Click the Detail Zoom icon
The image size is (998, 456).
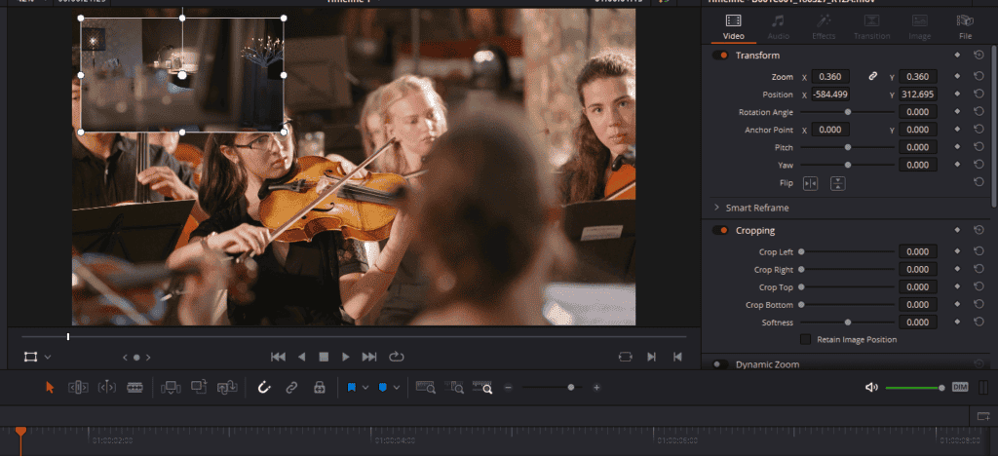[x=454, y=387]
